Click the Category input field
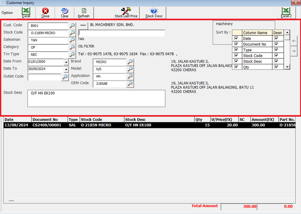Screen dimensions: 301x214 (48, 47)
